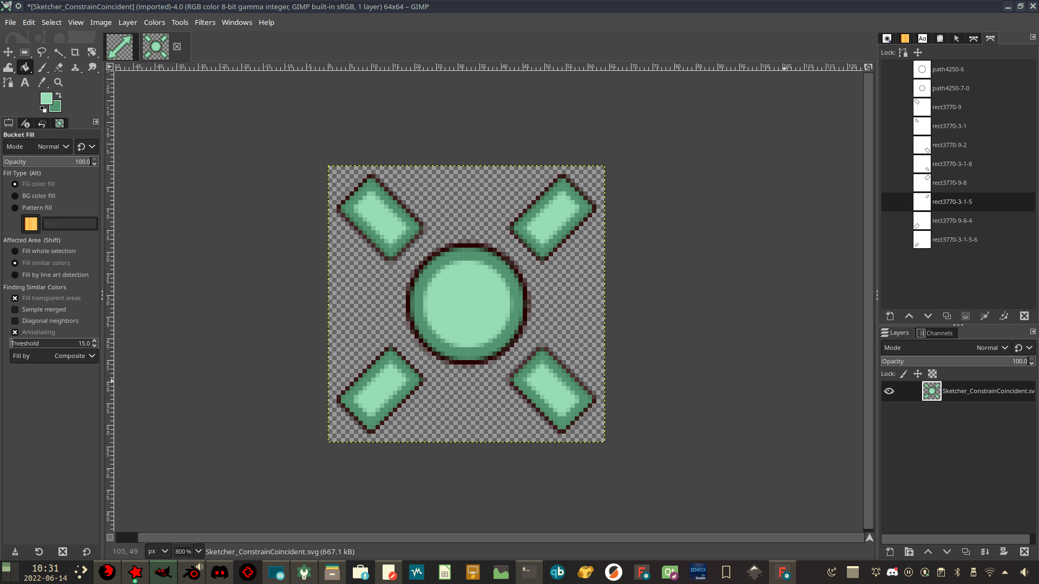Select the Crop tool
Image resolution: width=1039 pixels, height=584 pixels.
coord(75,52)
